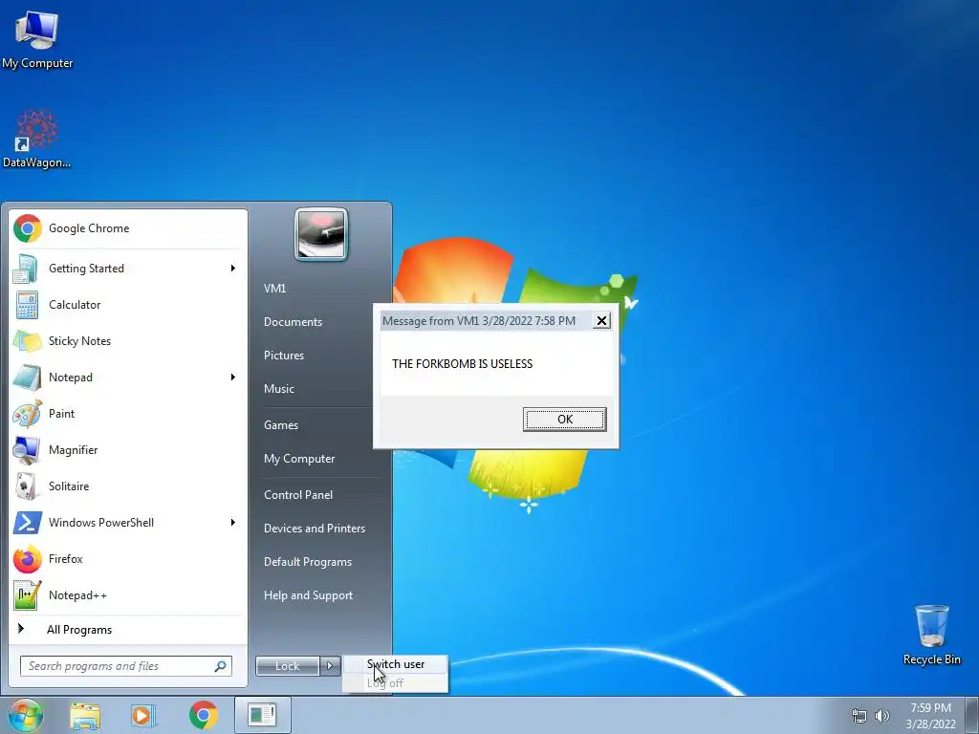Open Solitaire from the Start menu

[x=128, y=486]
